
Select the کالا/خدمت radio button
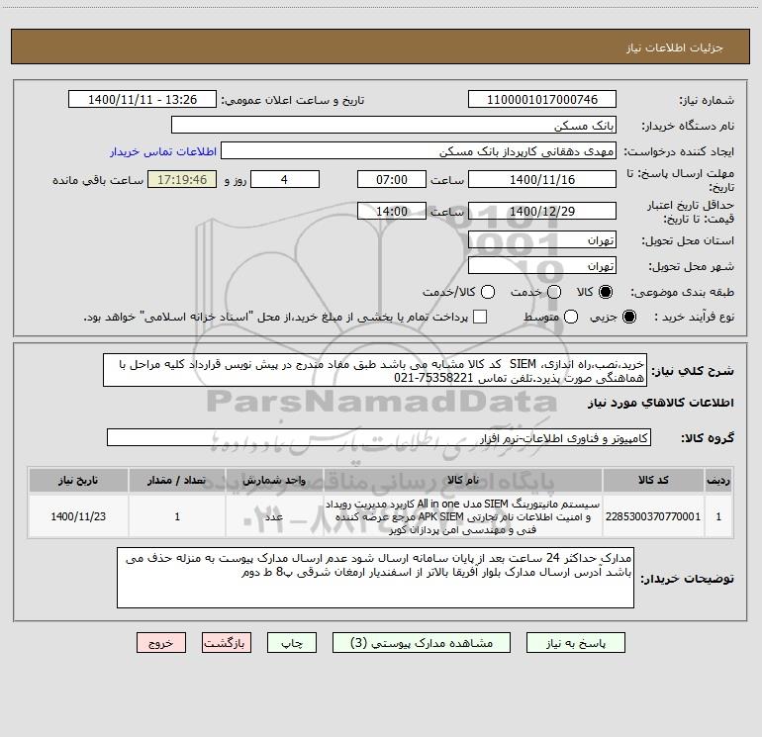[488, 292]
